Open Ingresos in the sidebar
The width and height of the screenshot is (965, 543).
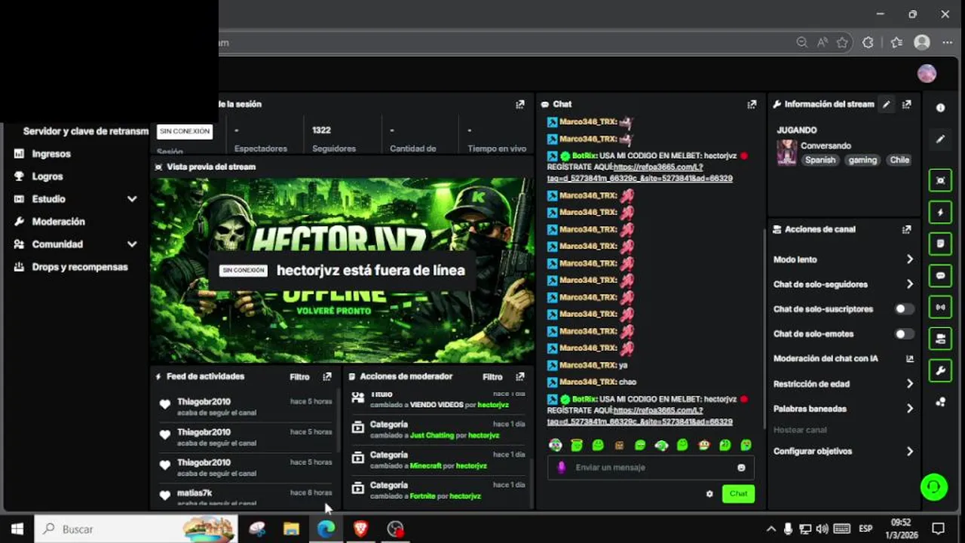(x=51, y=154)
